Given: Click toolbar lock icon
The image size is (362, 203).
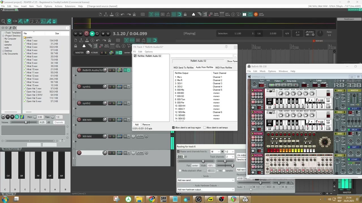Looking at the screenshot, I should tap(185, 14).
